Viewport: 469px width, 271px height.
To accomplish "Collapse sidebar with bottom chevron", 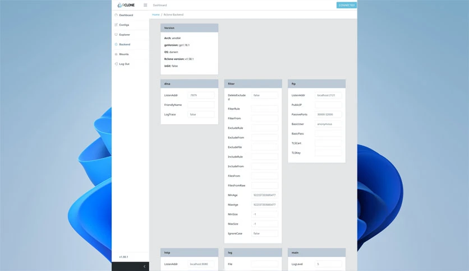I will (x=145, y=267).
